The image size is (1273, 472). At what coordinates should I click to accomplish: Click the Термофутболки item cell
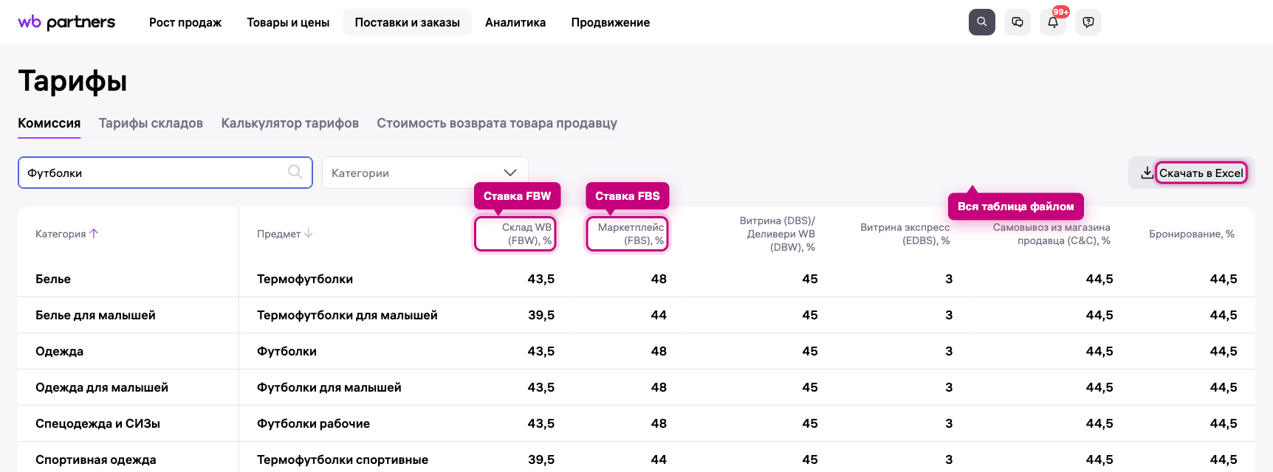coord(305,279)
